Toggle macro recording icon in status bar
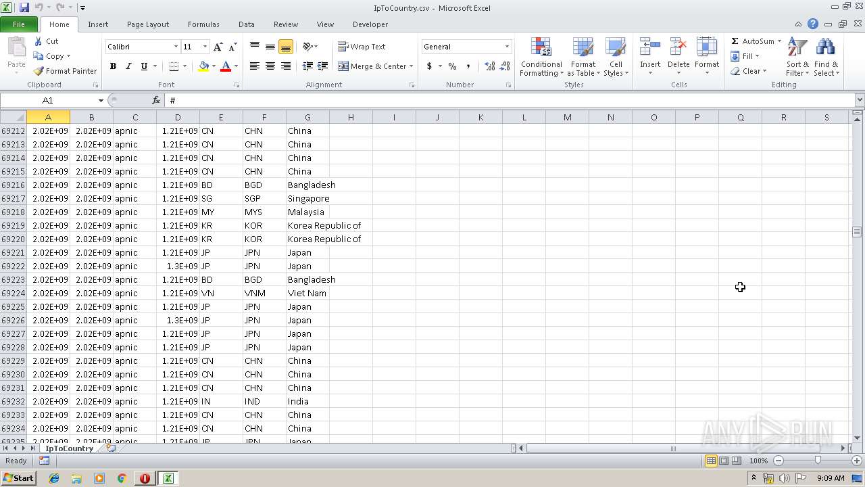 tap(44, 461)
